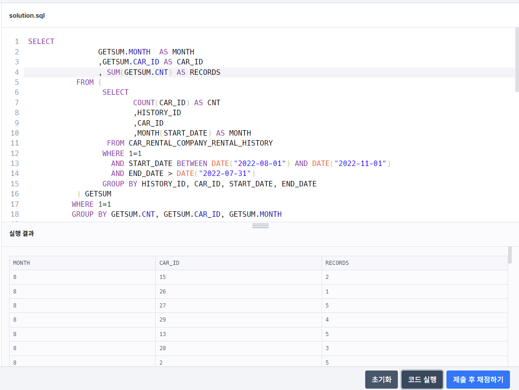
Task: Click RECORDS cell for car 29
Action: coord(415,320)
